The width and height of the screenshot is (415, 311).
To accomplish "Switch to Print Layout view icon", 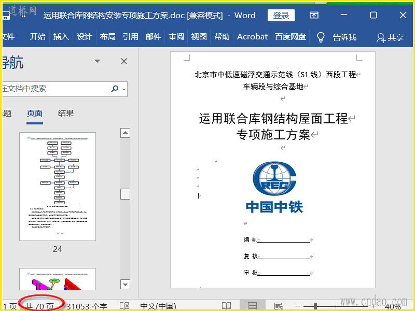I will click(252, 306).
